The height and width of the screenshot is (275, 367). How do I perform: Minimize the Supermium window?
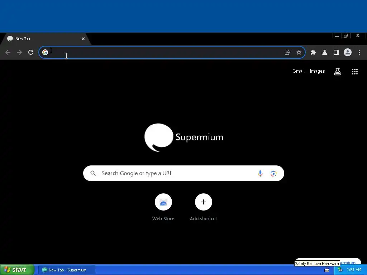337,36
